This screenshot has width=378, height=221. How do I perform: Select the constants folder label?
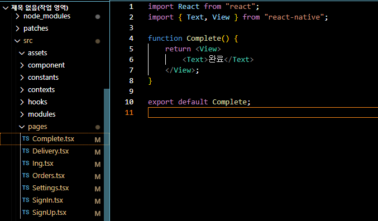click(43, 78)
